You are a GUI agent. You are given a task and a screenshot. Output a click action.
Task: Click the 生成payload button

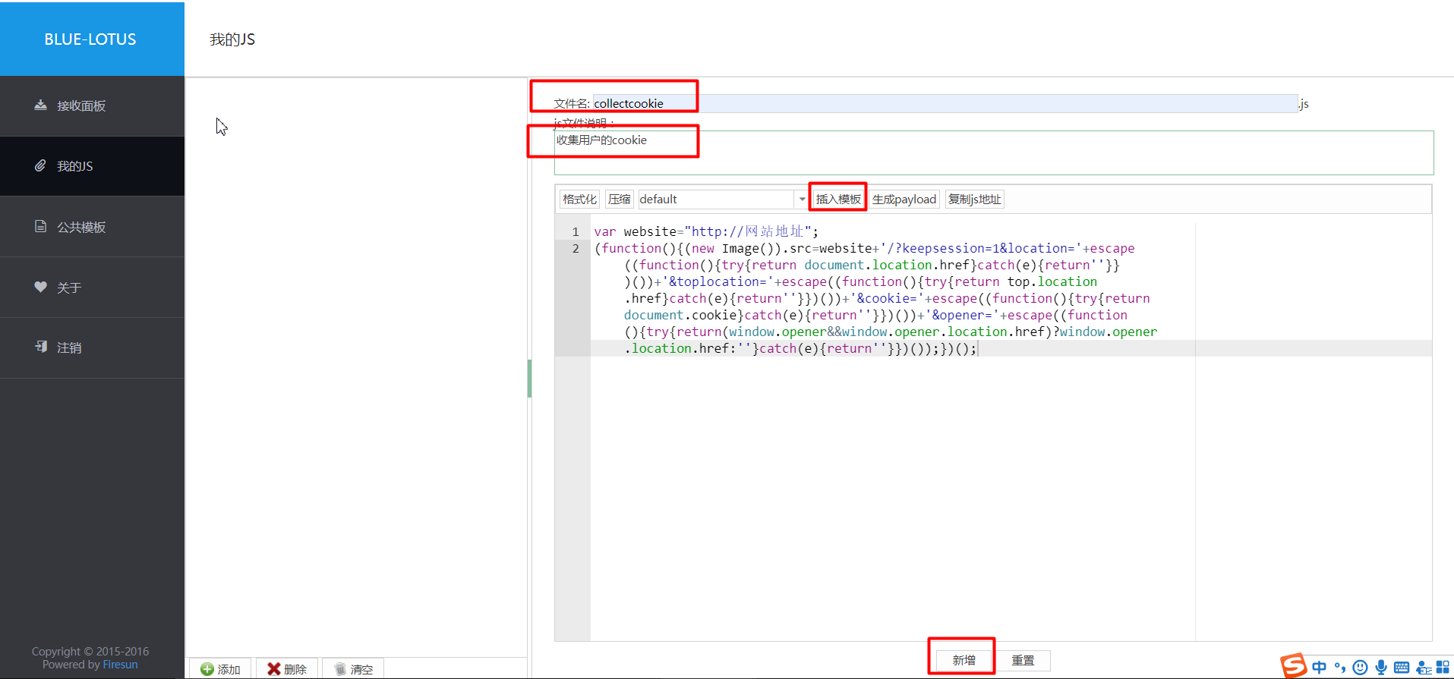904,199
